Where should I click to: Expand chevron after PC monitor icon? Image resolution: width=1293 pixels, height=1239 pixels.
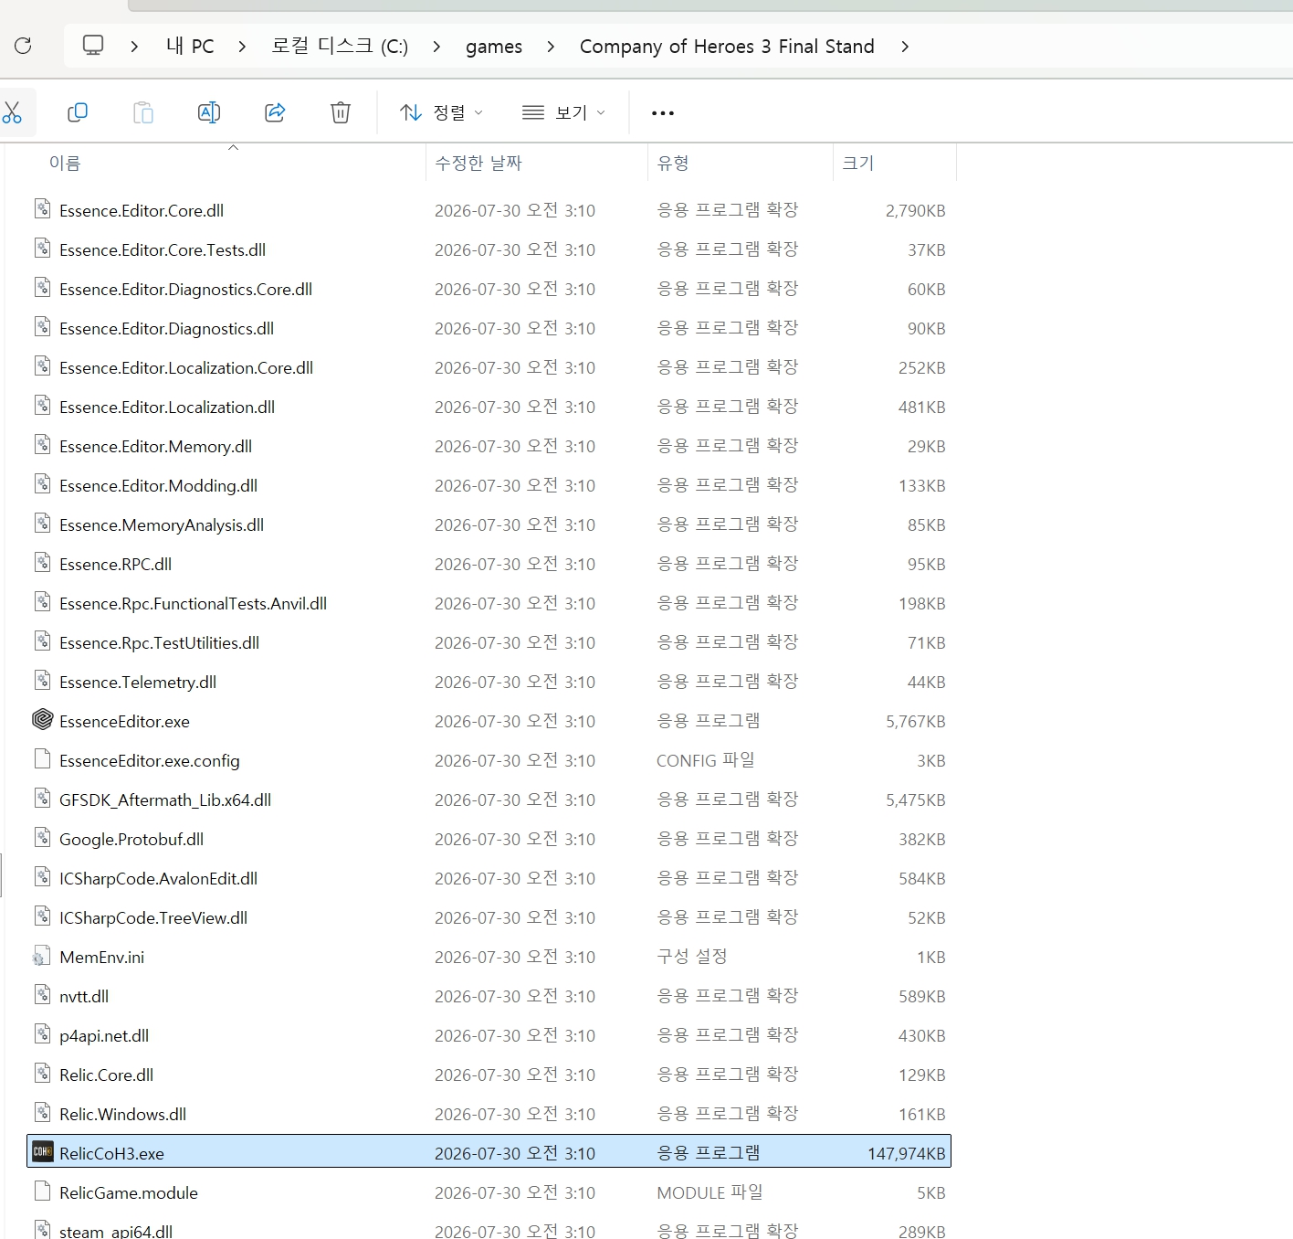coord(134,46)
